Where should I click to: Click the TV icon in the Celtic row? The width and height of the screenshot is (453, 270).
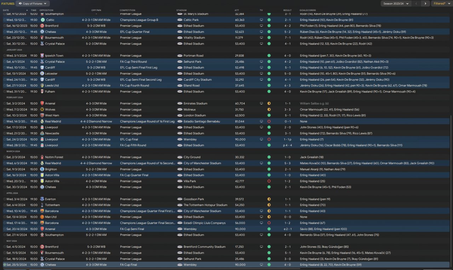click(262, 20)
